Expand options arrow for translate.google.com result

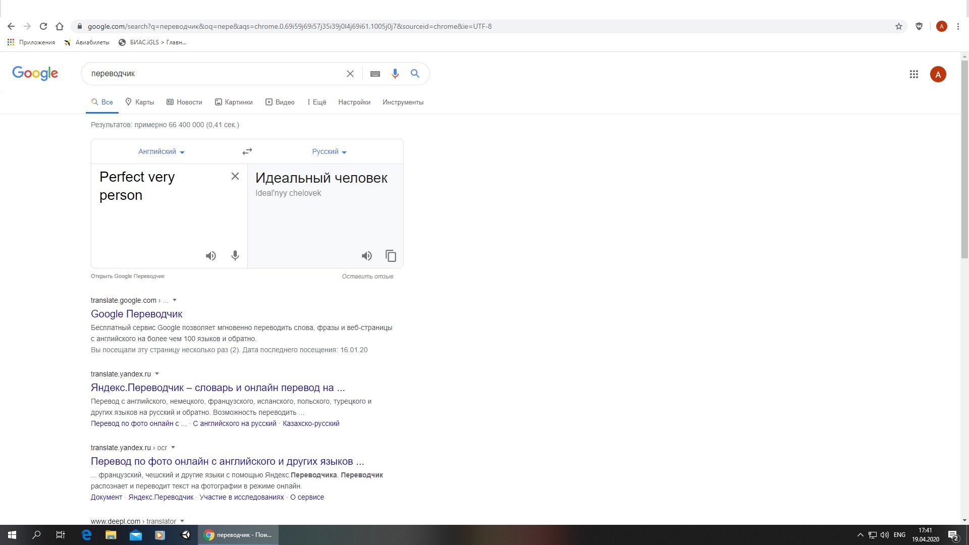tap(175, 300)
